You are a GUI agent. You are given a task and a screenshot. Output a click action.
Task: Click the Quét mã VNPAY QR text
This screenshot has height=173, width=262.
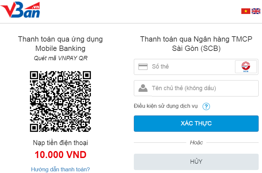click(60, 58)
